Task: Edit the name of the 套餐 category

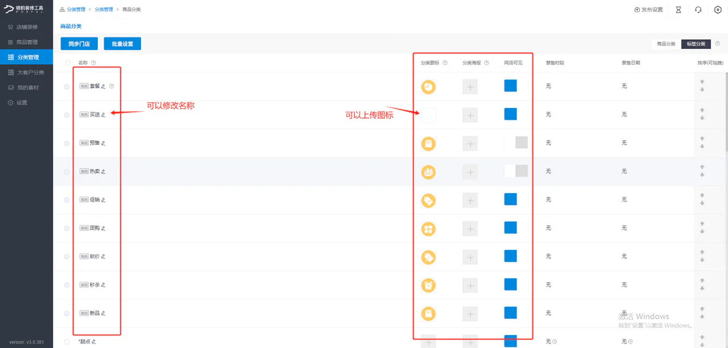Action: click(x=104, y=86)
